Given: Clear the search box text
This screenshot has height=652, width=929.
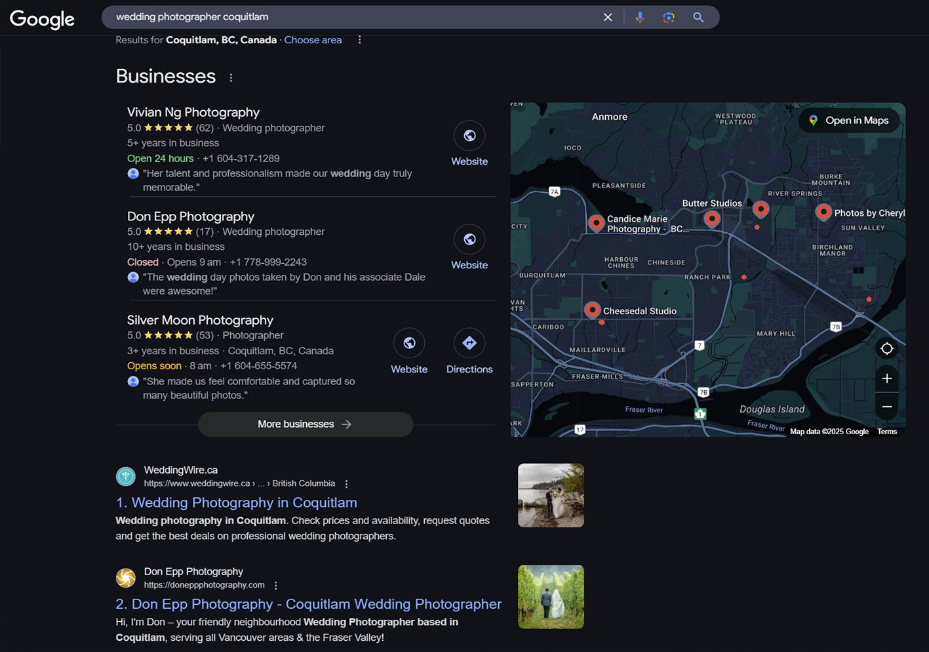Looking at the screenshot, I should [608, 17].
